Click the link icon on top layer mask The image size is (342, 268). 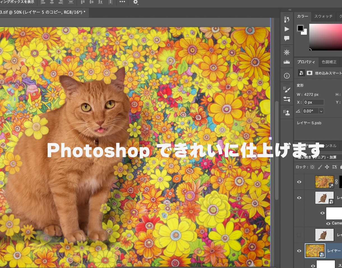tap(336, 182)
